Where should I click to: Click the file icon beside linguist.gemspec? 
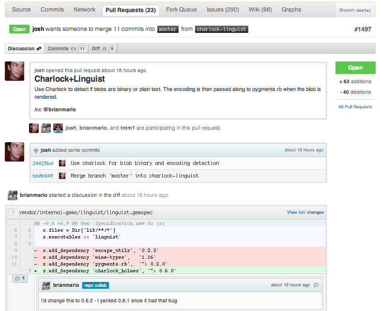pyautogui.click(x=13, y=212)
